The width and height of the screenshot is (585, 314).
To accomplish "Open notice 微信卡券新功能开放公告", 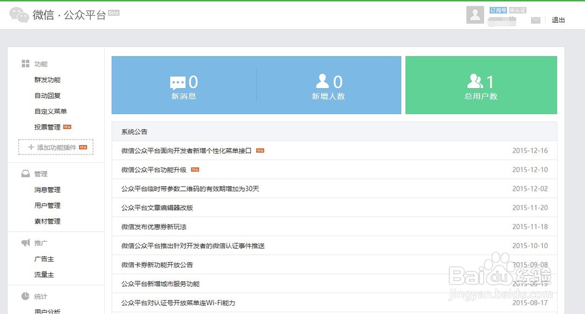I will (157, 265).
